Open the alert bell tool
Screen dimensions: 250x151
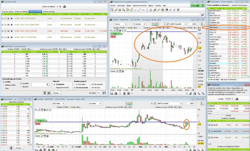click(120, 10)
